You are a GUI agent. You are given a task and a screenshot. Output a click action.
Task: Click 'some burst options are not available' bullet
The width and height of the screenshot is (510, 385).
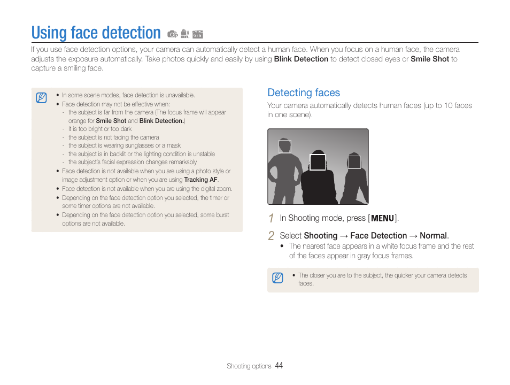point(145,219)
